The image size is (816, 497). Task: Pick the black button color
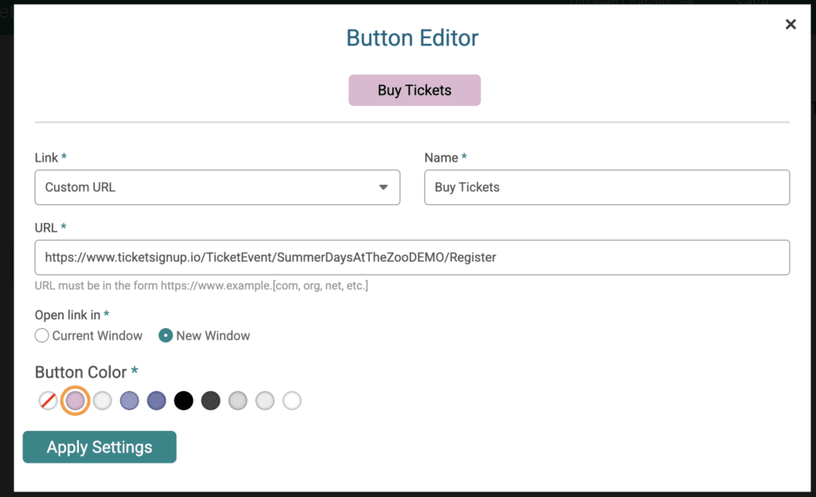[184, 401]
